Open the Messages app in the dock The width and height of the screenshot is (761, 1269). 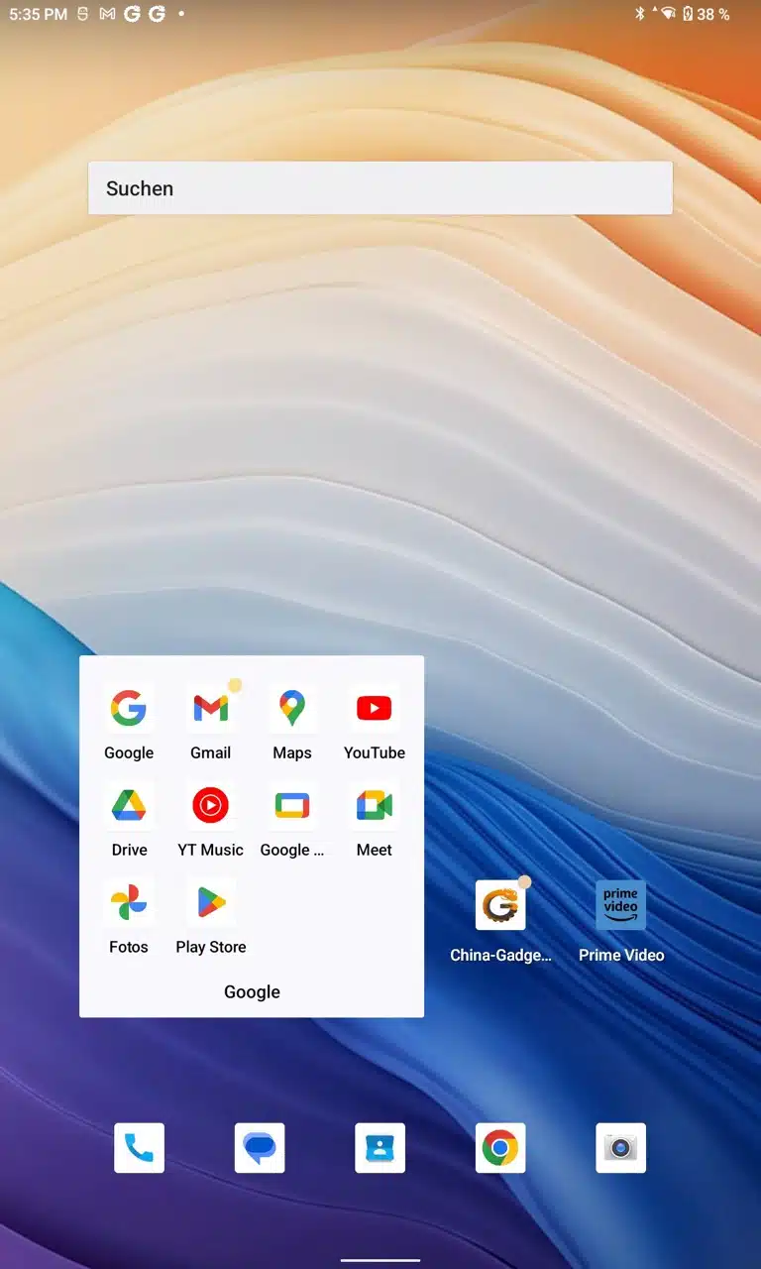pos(260,1148)
